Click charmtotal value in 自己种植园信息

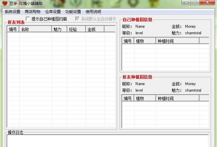click(193, 33)
